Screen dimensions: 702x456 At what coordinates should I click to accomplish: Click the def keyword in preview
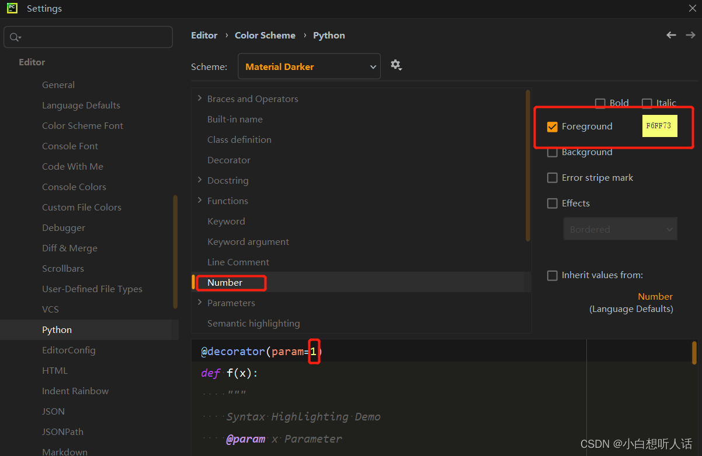tap(210, 373)
